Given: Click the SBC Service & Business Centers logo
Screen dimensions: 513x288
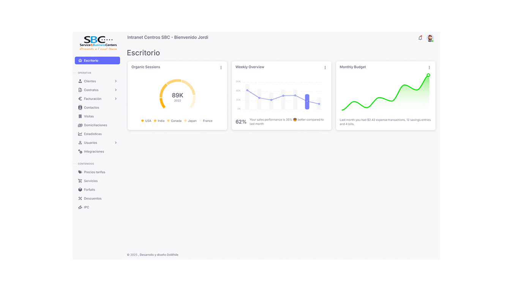Looking at the screenshot, I should click(x=98, y=43).
